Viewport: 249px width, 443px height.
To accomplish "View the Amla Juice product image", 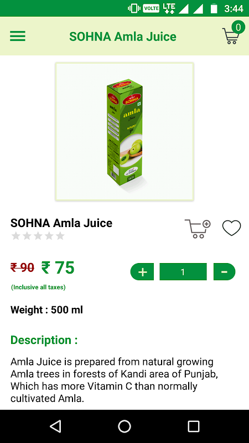I will (124, 132).
